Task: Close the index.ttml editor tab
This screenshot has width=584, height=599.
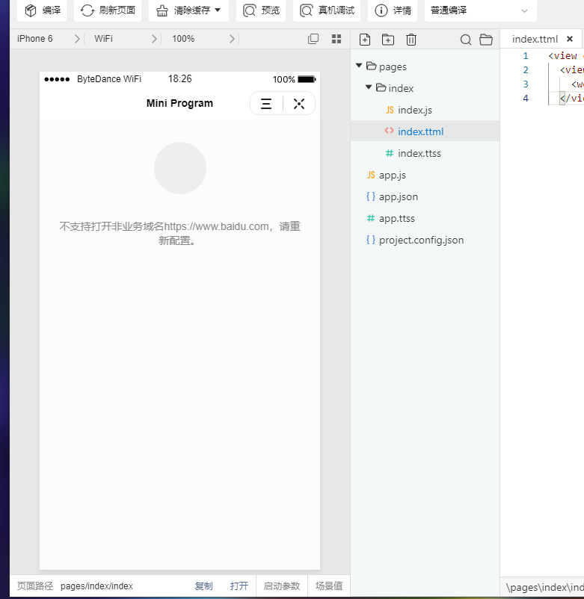Action: (x=570, y=39)
